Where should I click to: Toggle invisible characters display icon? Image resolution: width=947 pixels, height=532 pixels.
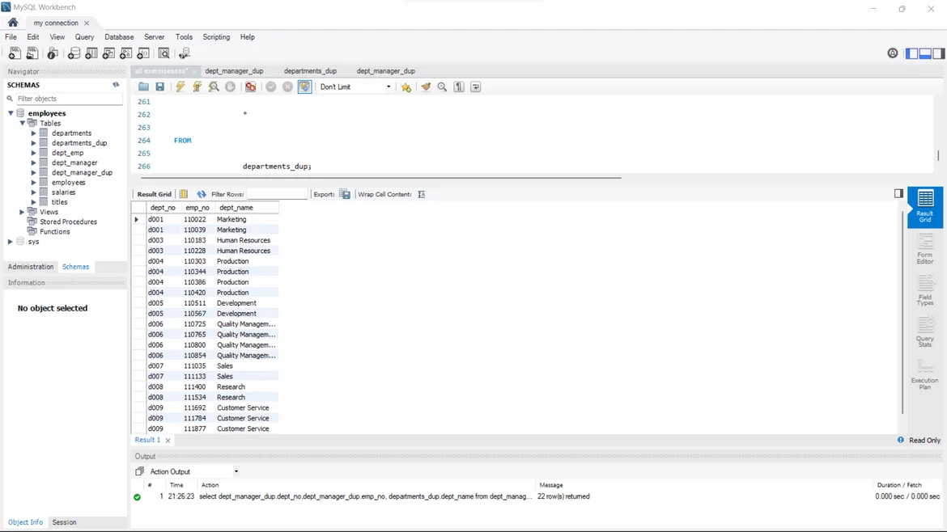click(459, 87)
